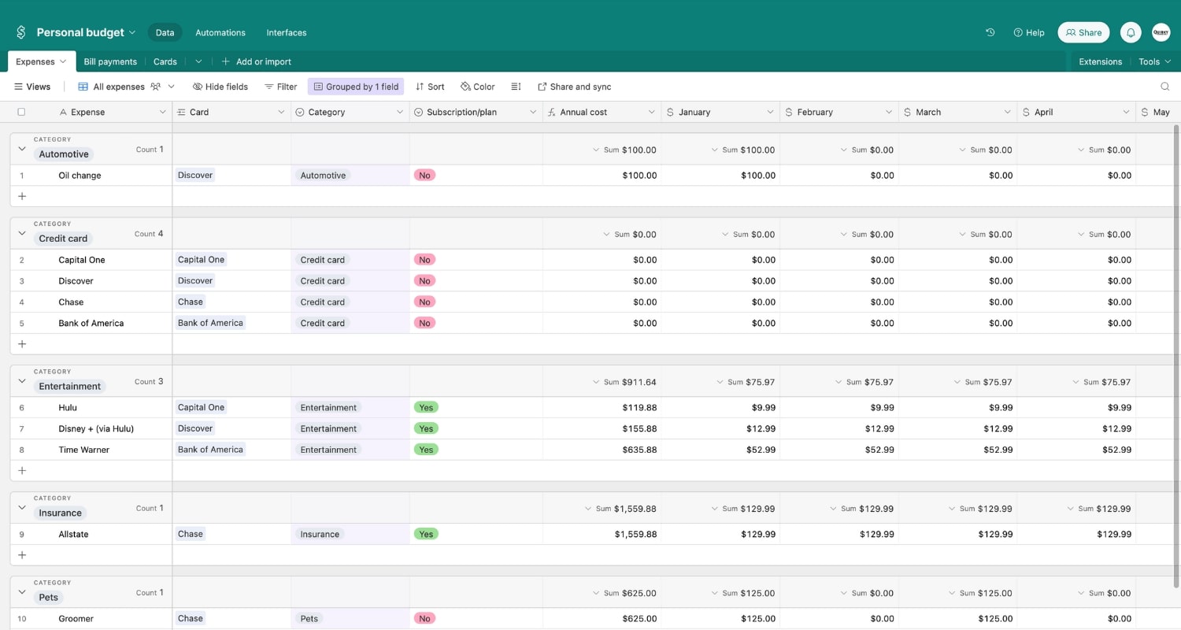The image size is (1181, 630).
Task: Open the Bill payments table tab
Action: point(110,61)
